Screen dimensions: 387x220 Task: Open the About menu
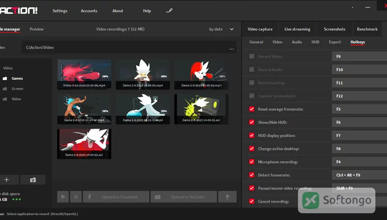[118, 11]
